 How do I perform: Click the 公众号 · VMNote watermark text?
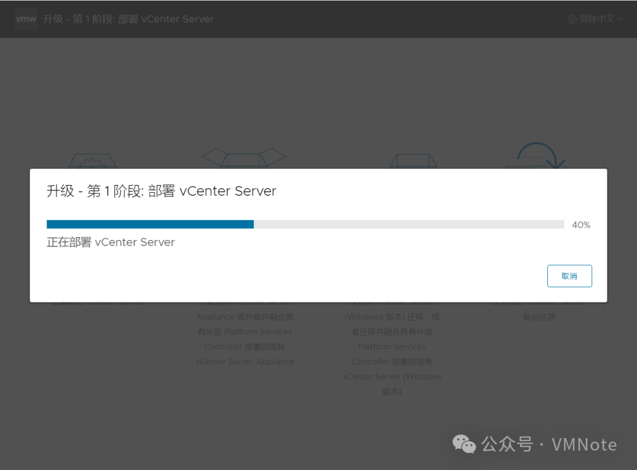(549, 445)
